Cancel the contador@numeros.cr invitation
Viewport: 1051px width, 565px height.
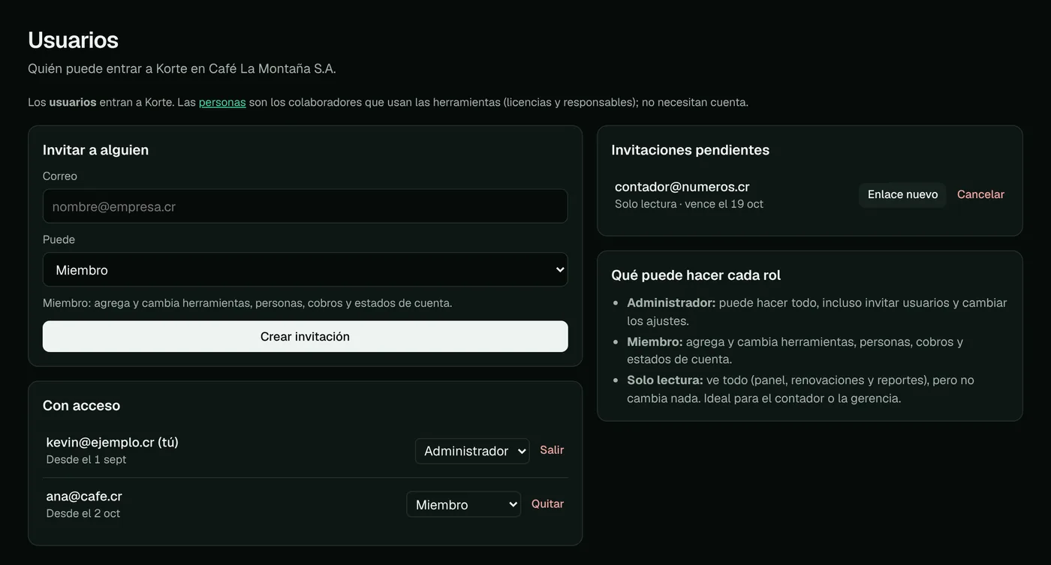[980, 194]
